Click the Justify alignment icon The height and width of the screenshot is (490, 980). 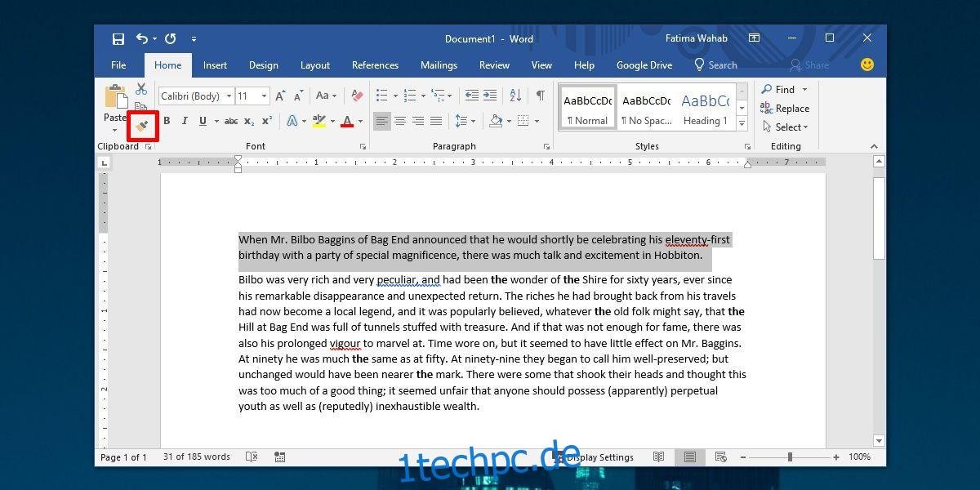[436, 121]
